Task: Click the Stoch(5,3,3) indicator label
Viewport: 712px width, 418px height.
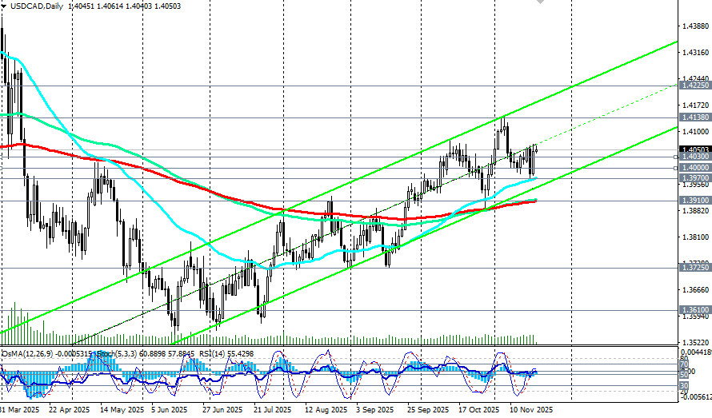Action: click(x=118, y=353)
